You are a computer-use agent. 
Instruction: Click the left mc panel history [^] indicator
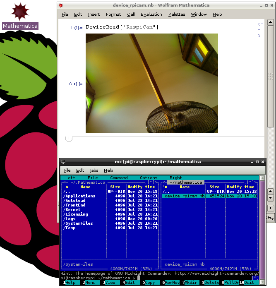point(151,182)
